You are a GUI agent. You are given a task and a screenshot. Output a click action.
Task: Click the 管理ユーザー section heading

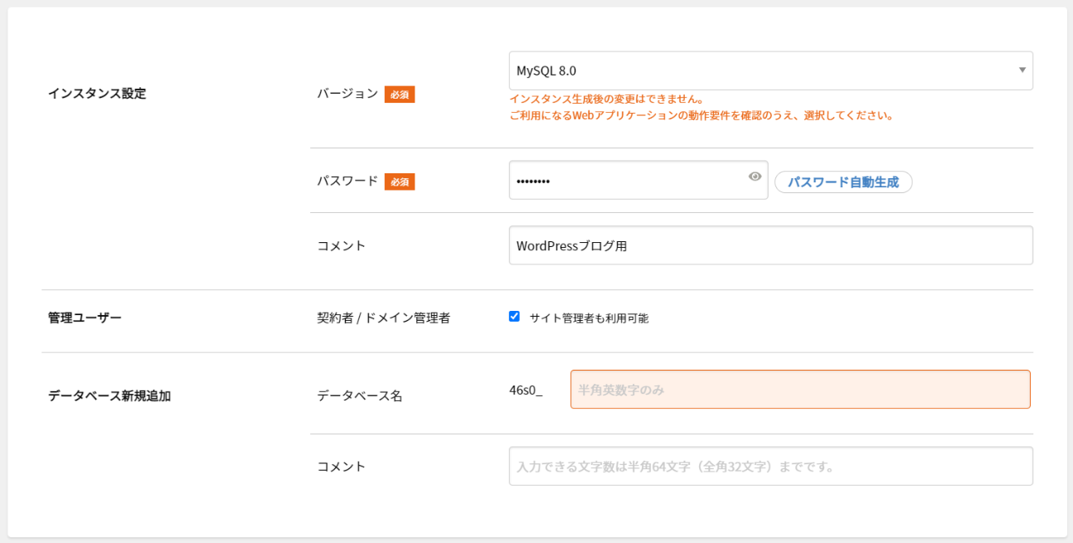(85, 318)
